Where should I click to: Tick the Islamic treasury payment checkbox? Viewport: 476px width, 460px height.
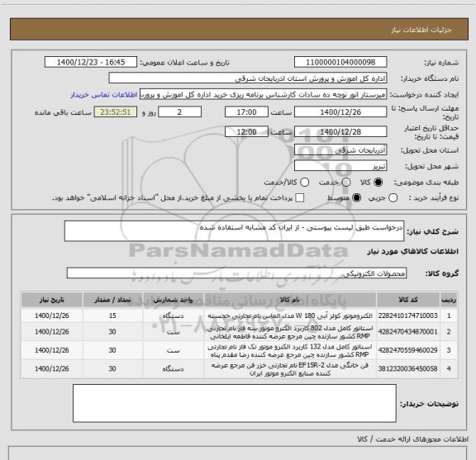click(x=300, y=198)
